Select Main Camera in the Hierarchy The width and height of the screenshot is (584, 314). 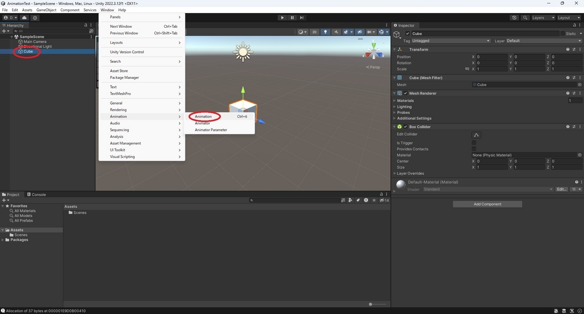pos(35,42)
